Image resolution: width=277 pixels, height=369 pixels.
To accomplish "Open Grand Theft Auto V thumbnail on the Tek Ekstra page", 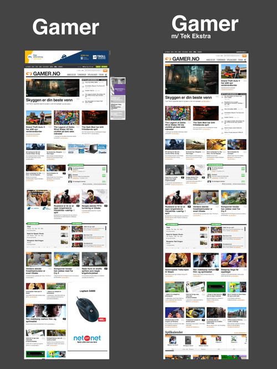I will click(234, 71).
